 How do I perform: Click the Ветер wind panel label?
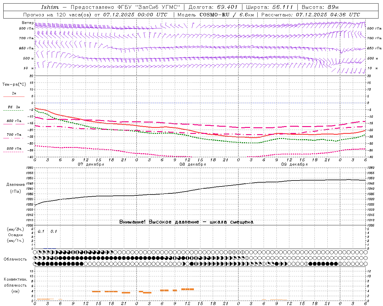28,23
